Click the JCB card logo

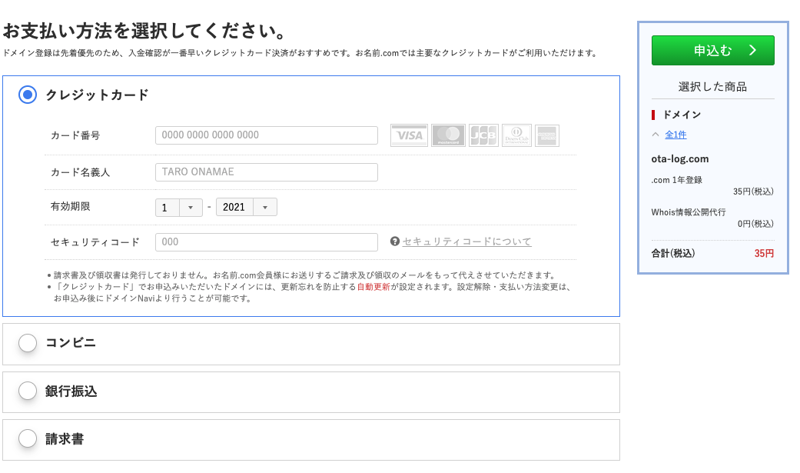[x=483, y=135]
